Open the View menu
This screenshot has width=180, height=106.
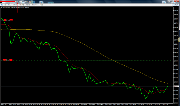pos(10,5)
